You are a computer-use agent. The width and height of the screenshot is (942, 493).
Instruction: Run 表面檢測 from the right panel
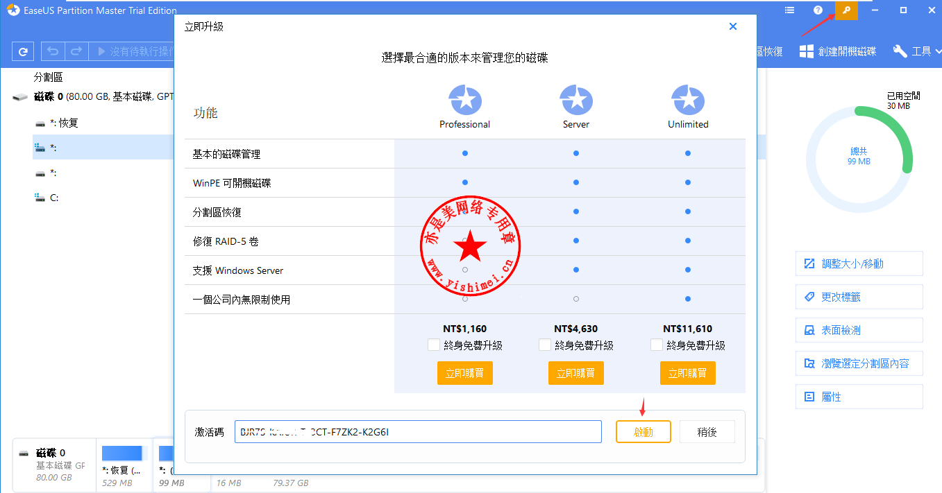point(859,330)
